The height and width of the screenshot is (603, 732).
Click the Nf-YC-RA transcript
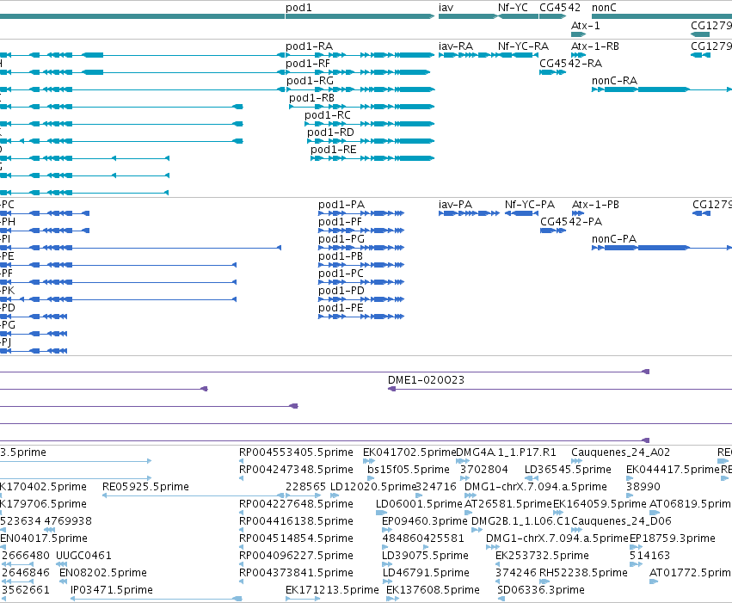click(x=518, y=55)
